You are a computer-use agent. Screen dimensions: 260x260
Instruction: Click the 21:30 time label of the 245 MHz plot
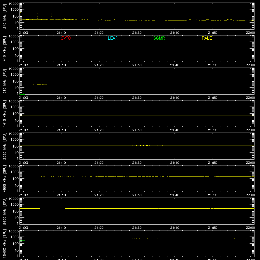[137, 33]
